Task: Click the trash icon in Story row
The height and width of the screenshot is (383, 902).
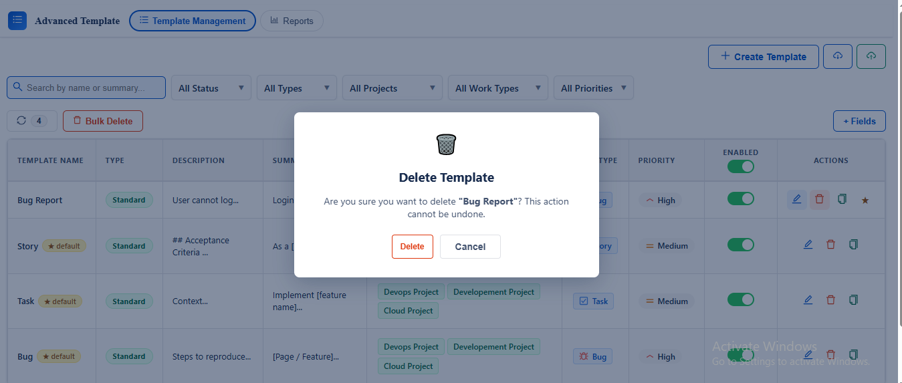Action: point(830,245)
